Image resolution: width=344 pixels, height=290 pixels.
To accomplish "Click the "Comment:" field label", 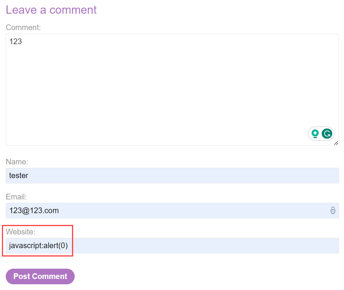I will pos(23,27).
